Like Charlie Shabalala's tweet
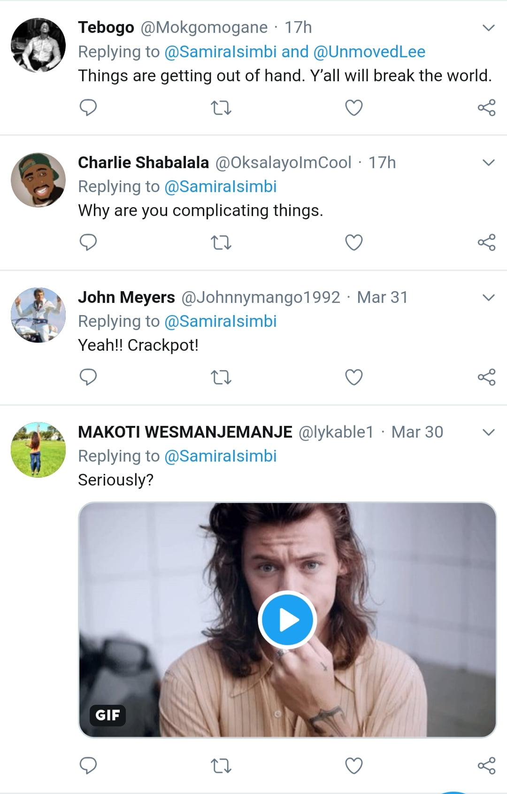Screen dimensions: 507x794 pyautogui.click(x=353, y=243)
